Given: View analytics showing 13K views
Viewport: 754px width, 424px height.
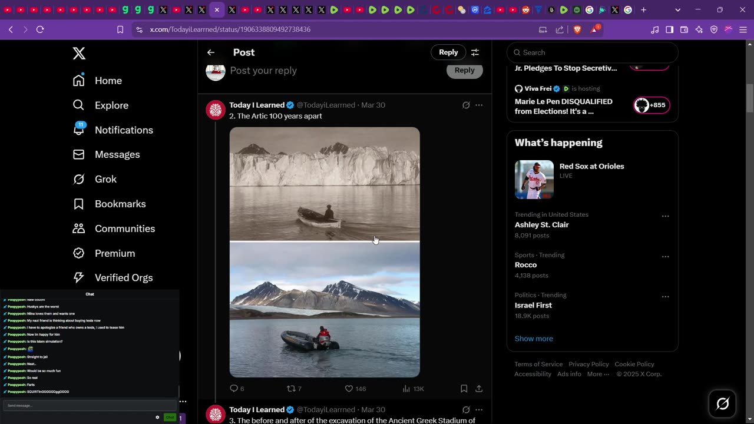Looking at the screenshot, I should click(x=413, y=389).
